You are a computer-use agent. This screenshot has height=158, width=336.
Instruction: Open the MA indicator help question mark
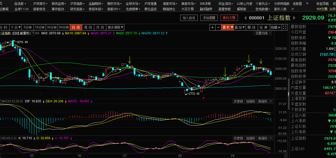[x=33, y=33]
